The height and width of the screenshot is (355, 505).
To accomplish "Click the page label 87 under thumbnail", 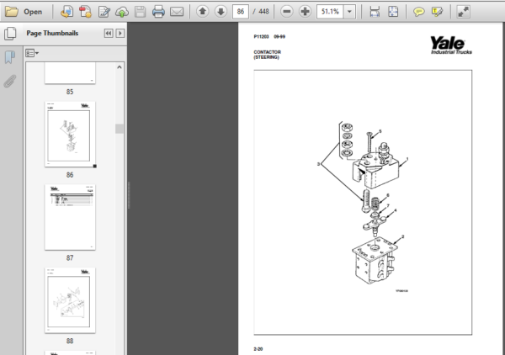I will 70,257.
